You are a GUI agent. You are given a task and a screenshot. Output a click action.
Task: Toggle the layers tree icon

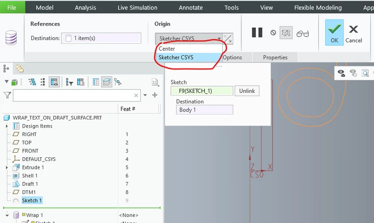[107, 82]
